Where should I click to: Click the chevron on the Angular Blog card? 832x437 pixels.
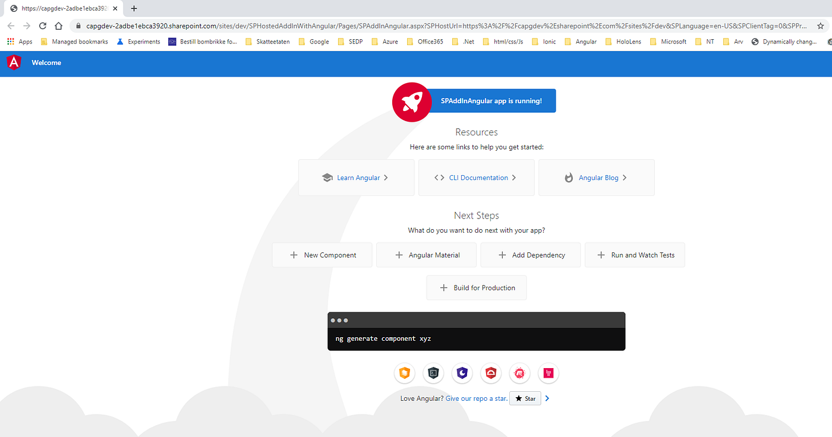[625, 178]
